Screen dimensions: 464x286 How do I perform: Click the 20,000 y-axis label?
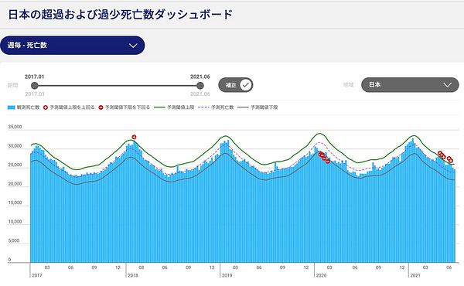tap(15, 184)
